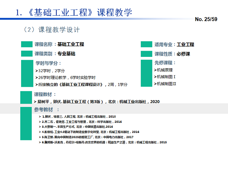Screen dimensions: 228x169
Task: Click the 课程教材 heading
Action: pos(45,95)
